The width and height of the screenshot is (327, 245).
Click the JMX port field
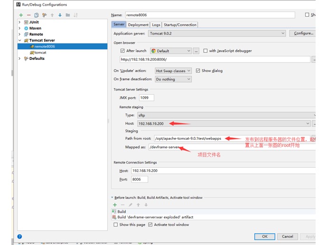pos(146,98)
